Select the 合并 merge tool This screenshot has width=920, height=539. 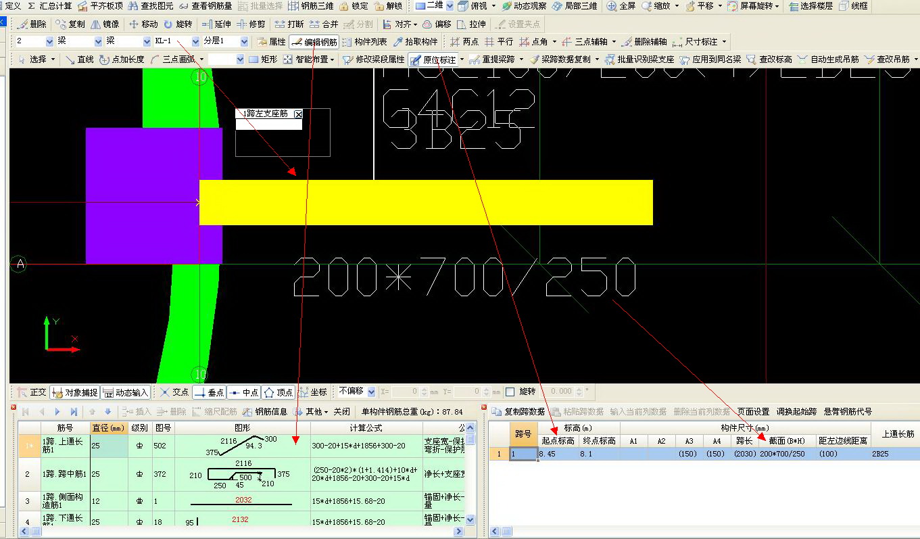pos(324,24)
